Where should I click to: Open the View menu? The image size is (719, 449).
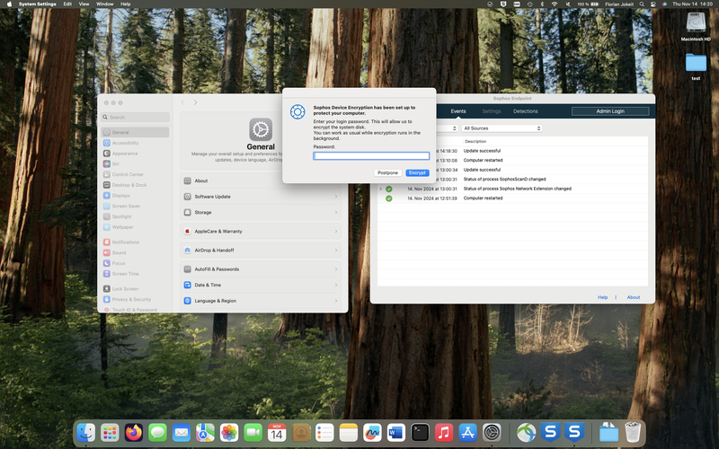[x=84, y=4]
